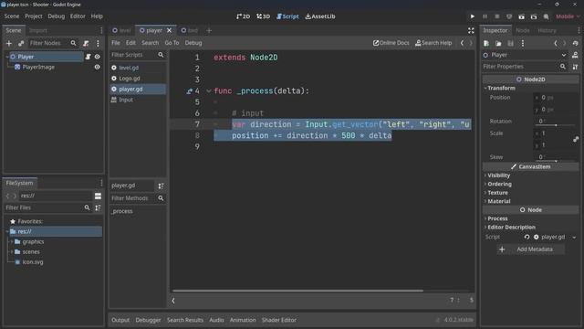Open Movie Maker mode icon
Screen dimensions: 584x329
(x=546, y=16)
